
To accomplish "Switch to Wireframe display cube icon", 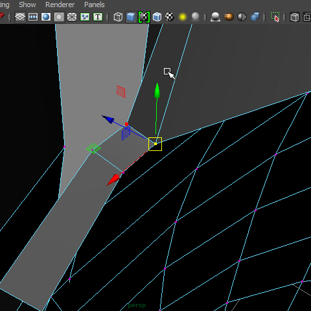I will click(x=118, y=17).
